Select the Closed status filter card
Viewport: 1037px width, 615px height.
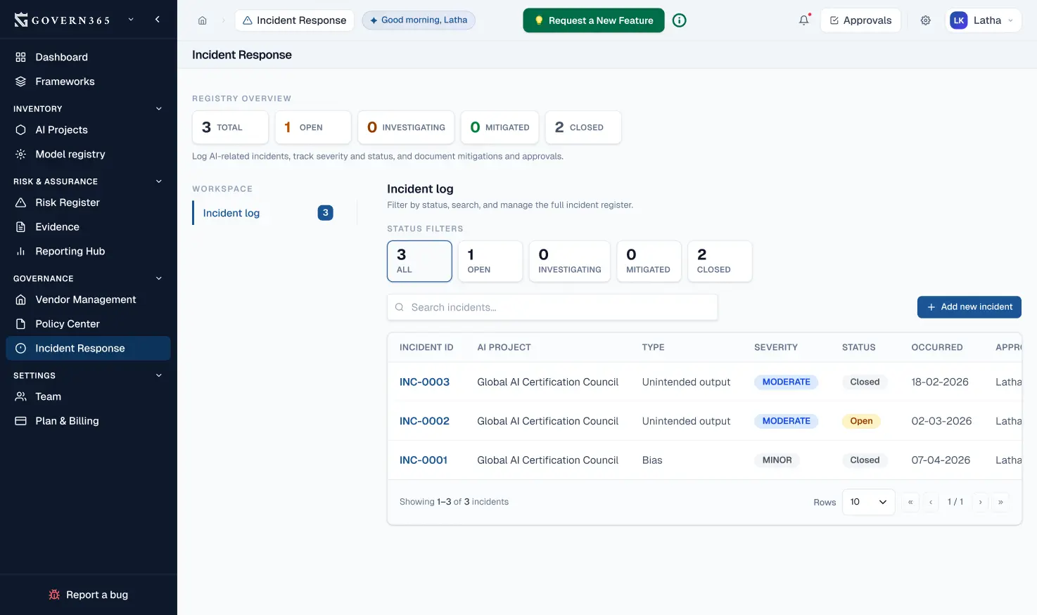coord(719,261)
